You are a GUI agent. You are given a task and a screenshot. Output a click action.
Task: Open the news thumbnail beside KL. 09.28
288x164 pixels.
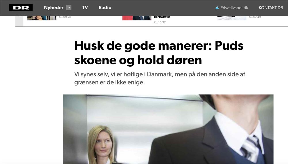click(x=42, y=18)
